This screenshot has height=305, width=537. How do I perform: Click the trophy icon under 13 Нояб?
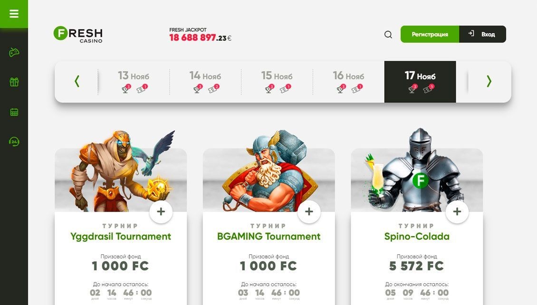point(126,89)
